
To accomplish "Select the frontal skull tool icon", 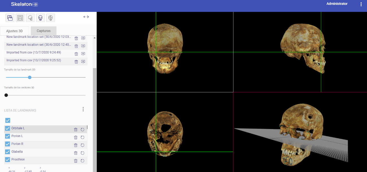I will coord(40,18).
